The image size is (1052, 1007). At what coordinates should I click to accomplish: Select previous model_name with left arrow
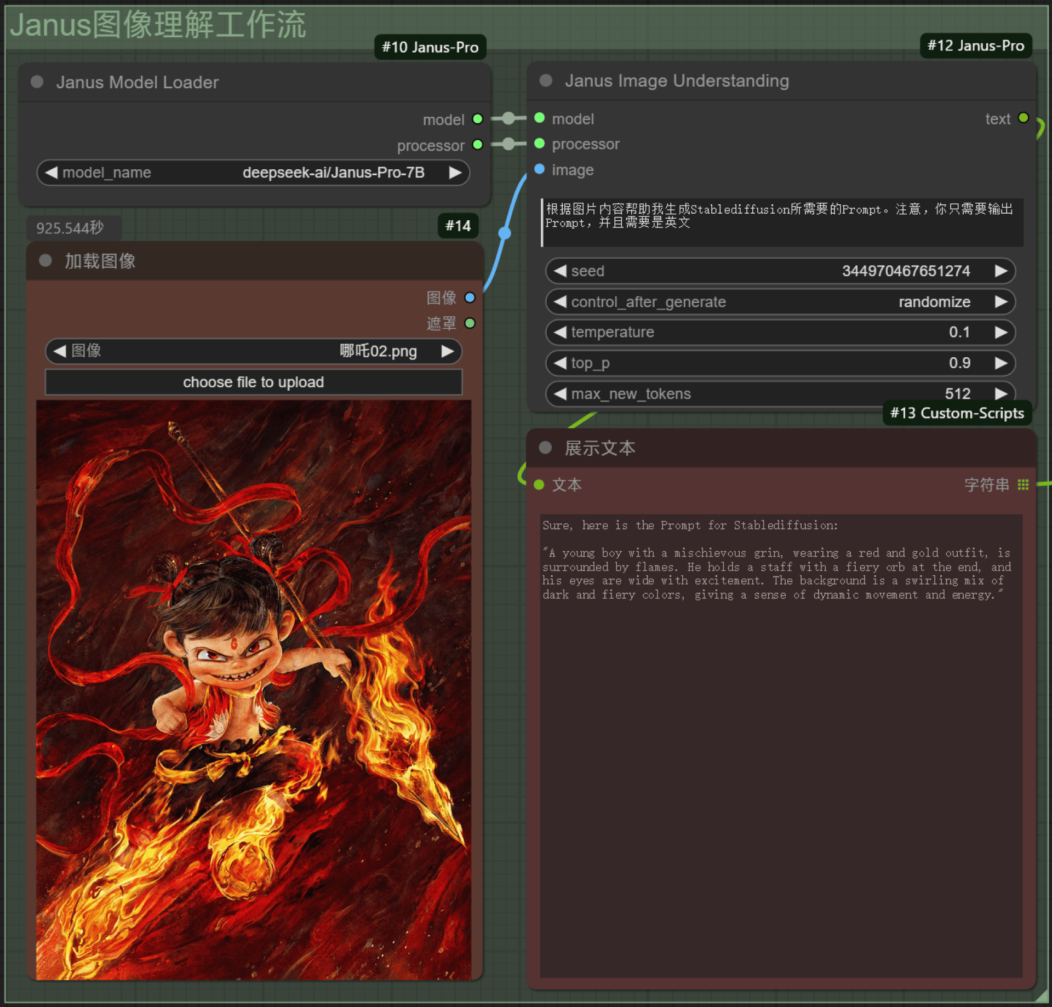tap(51, 173)
